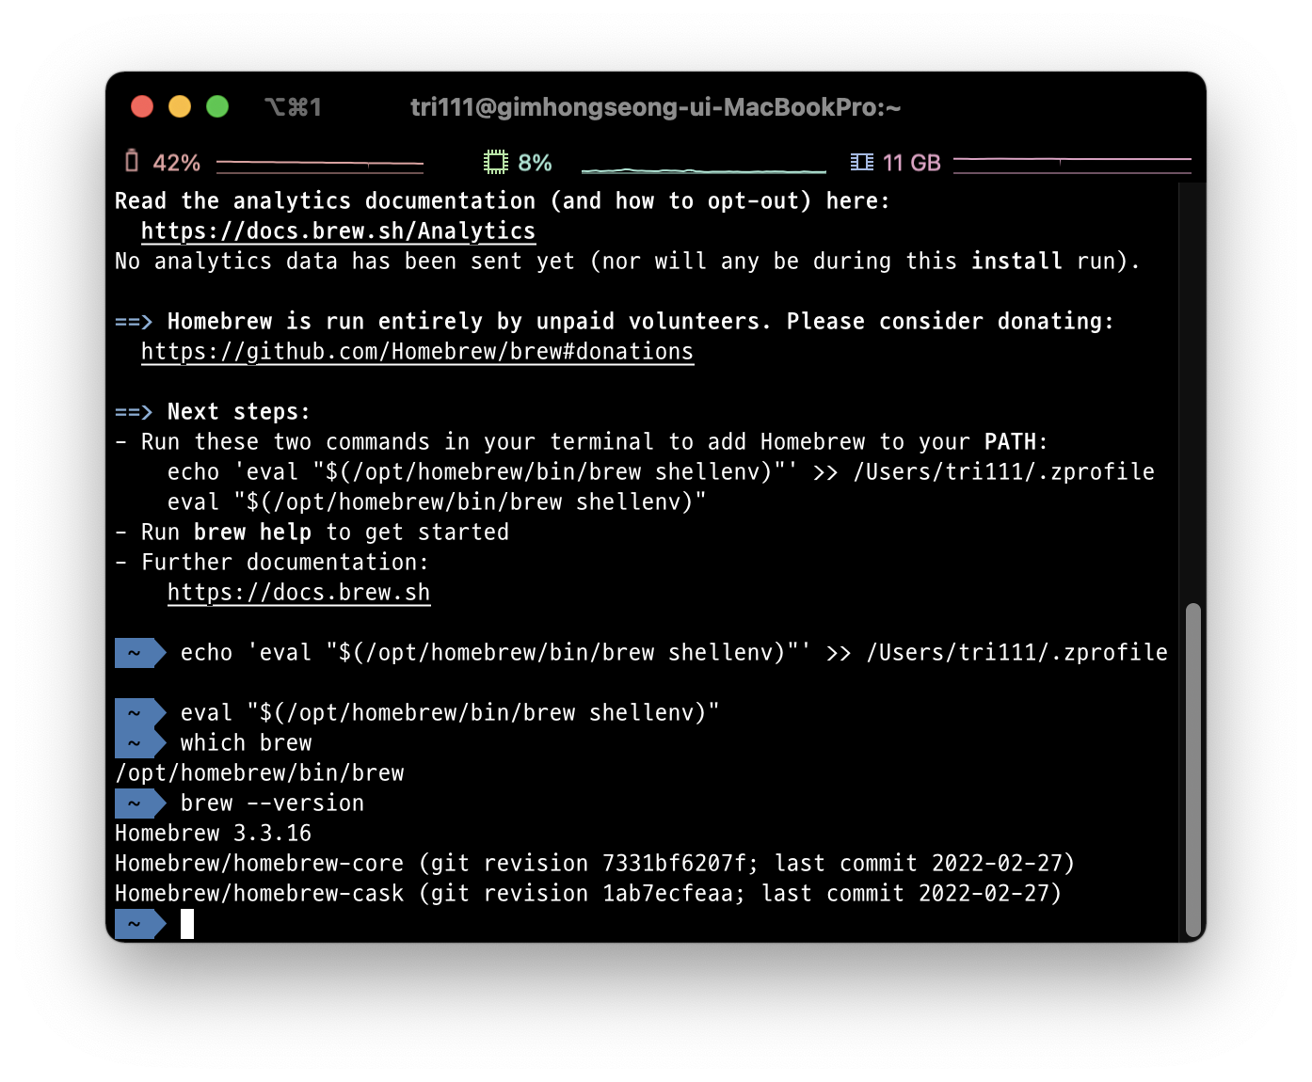Open the docs.brew.sh/Analytics link
The image size is (1312, 1082).
coord(338,231)
